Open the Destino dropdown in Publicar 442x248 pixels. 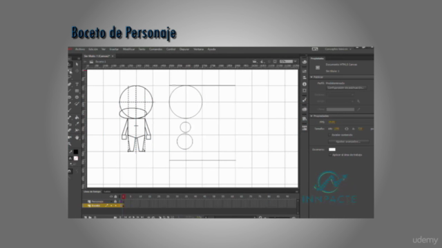tap(340, 95)
